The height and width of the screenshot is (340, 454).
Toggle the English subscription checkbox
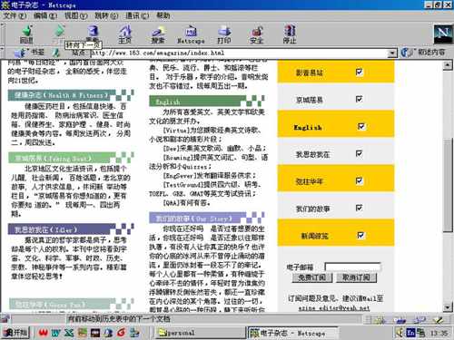(x=361, y=126)
